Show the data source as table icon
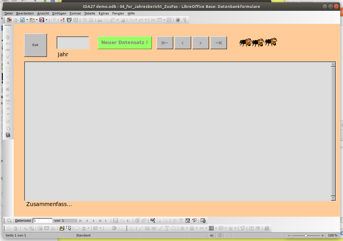Screen dimensions: 343x241 tap(203, 221)
